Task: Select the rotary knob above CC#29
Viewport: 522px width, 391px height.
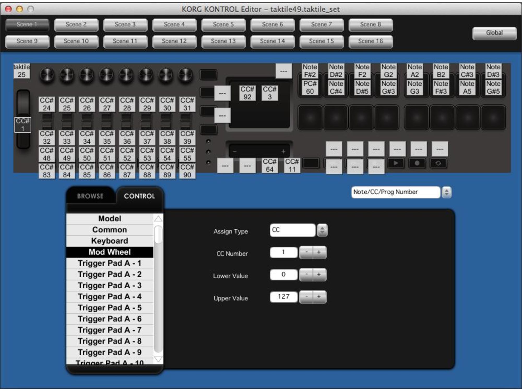Action: [x=146, y=75]
